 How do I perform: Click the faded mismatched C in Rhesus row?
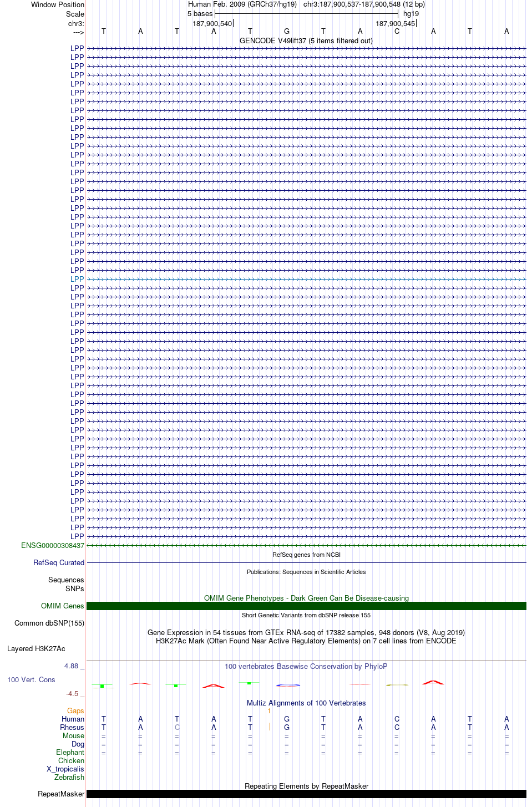(x=177, y=727)
